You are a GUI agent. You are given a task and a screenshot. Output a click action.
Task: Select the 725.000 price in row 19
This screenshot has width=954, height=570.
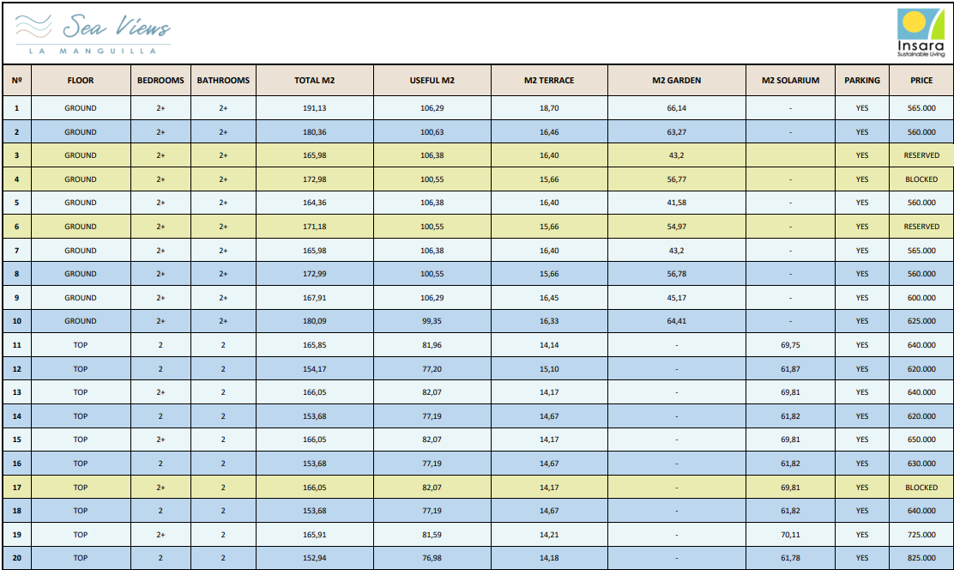pos(921,535)
